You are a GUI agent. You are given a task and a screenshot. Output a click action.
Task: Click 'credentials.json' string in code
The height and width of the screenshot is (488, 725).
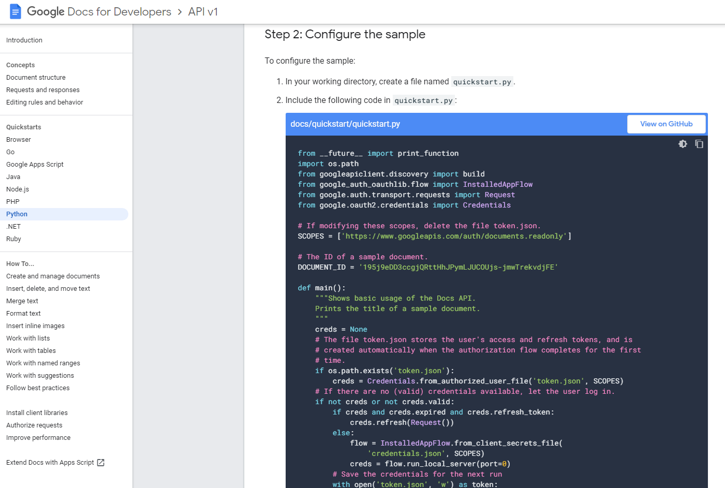click(406, 453)
